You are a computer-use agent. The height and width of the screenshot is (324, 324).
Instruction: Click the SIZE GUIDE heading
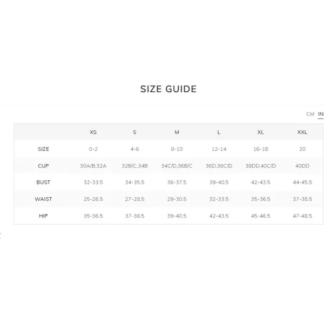coord(168,89)
